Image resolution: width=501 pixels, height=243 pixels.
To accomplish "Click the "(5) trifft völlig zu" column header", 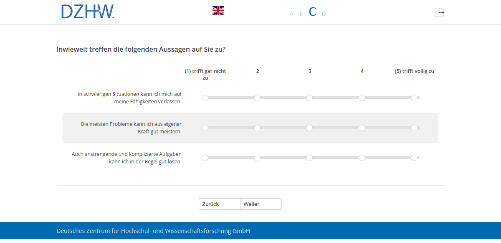I will (x=414, y=71).
